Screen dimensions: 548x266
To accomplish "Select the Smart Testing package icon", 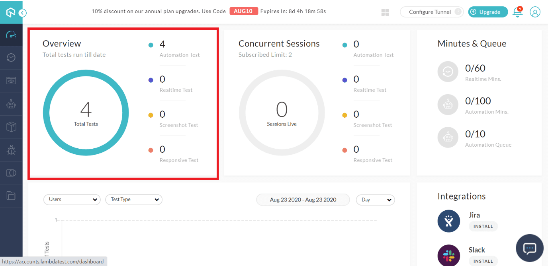I will point(11,126).
